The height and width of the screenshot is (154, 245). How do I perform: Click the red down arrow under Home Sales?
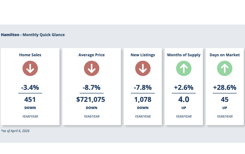30,69
